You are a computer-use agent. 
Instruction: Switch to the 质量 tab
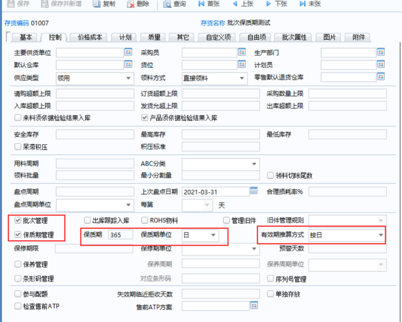point(154,37)
